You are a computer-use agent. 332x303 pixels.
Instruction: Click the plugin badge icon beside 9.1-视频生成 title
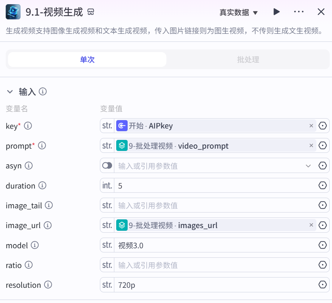pos(91,12)
